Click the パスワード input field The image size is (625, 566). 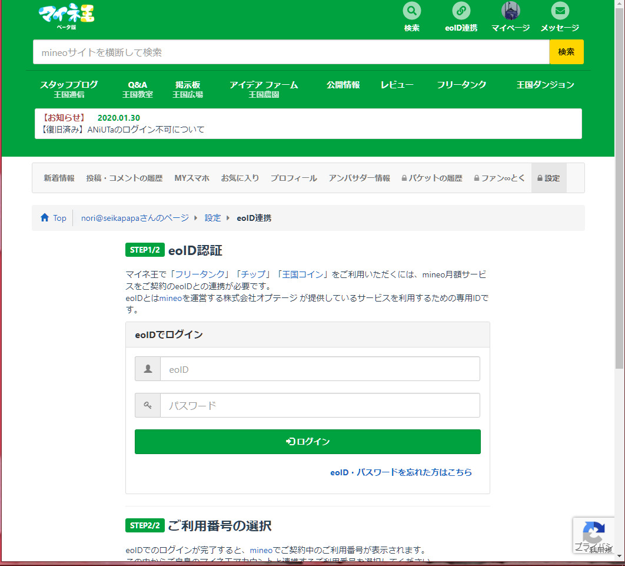(x=320, y=406)
